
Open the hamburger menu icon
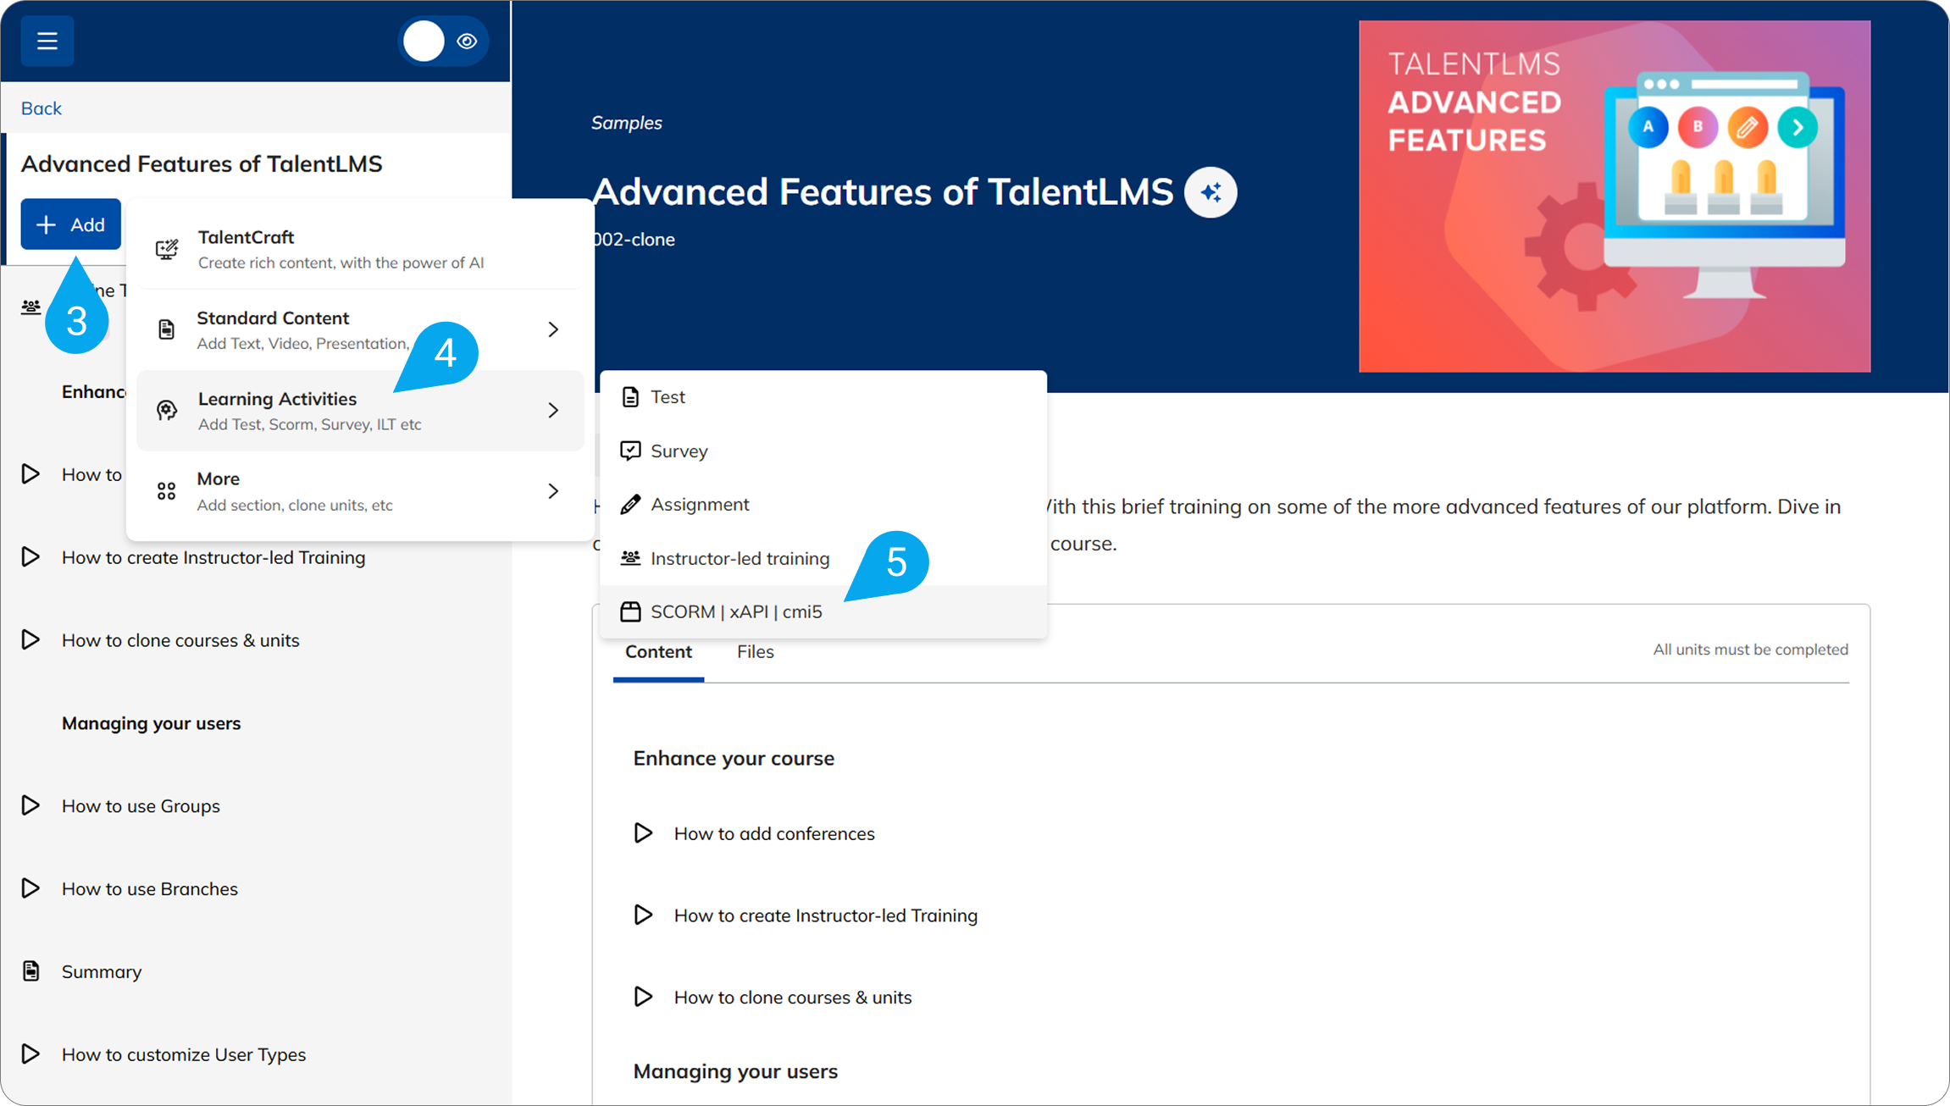tap(47, 41)
